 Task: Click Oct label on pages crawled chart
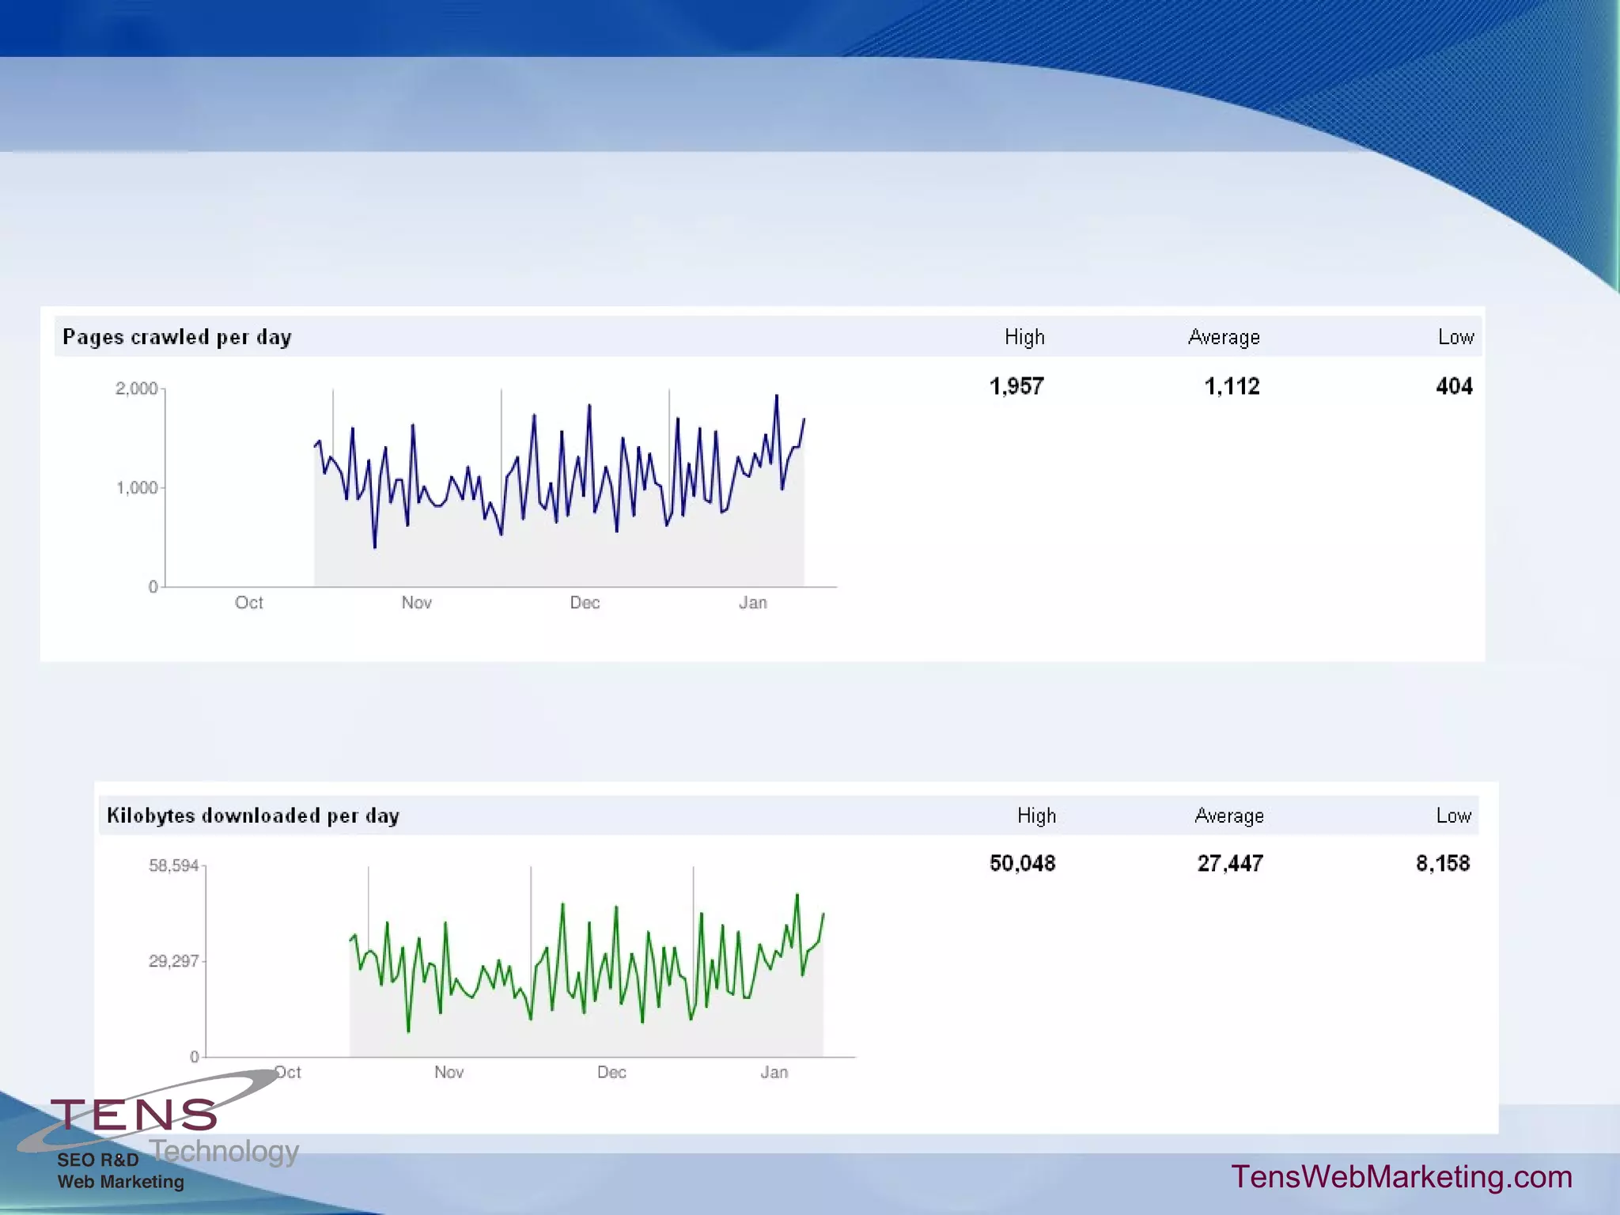[248, 603]
